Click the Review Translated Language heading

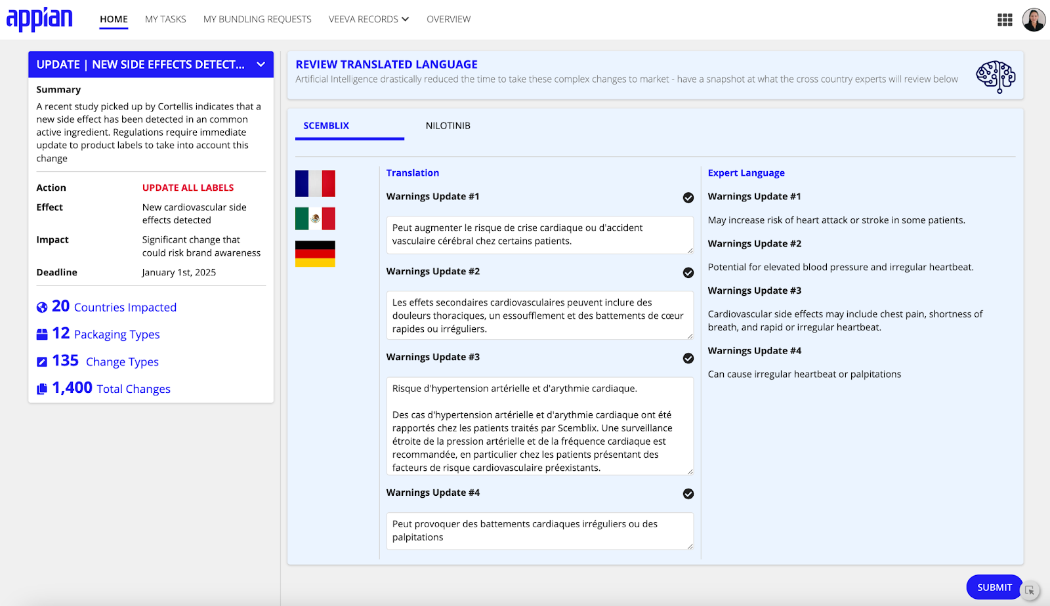387,64
